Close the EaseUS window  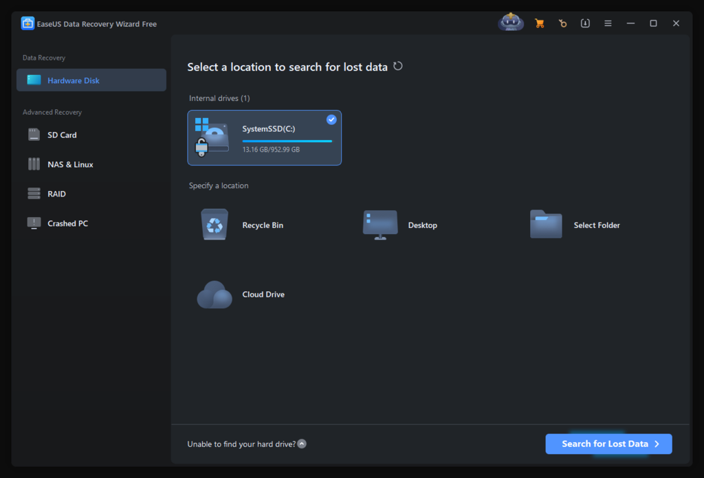pos(676,23)
